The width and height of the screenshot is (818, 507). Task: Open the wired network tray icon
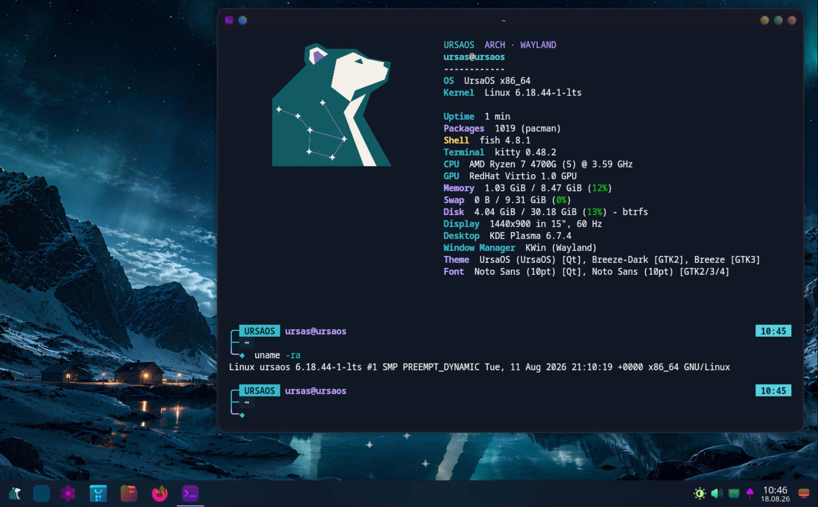[x=734, y=494]
